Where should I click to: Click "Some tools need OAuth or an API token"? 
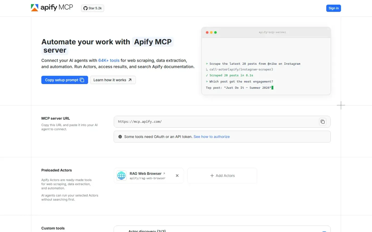coord(158,137)
